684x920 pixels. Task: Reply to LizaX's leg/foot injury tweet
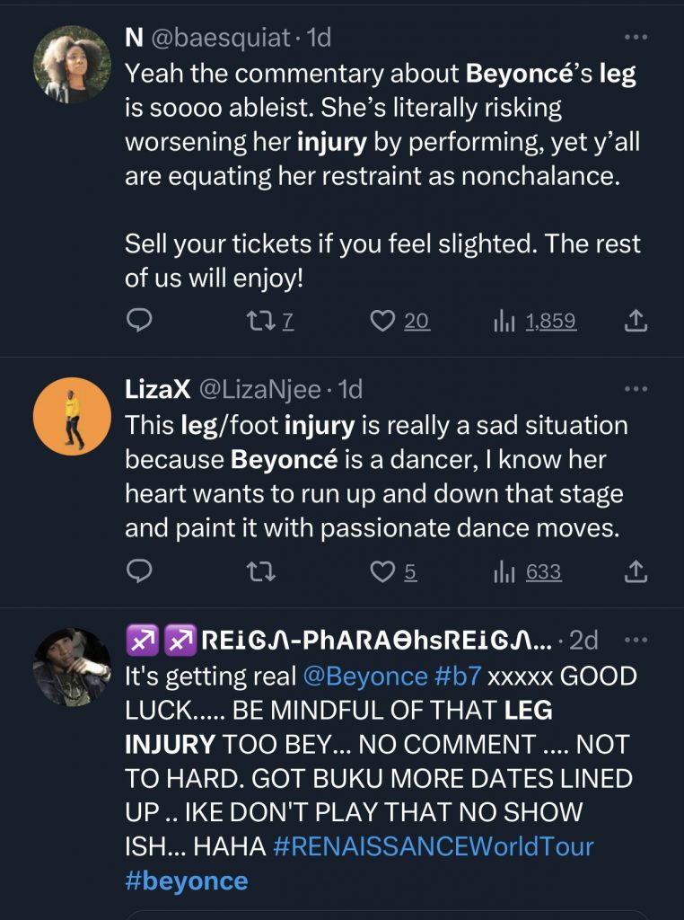(137, 571)
